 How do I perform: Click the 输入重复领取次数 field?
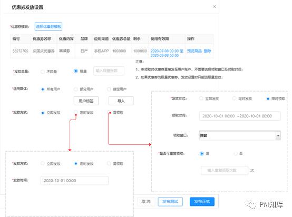coord(225,170)
